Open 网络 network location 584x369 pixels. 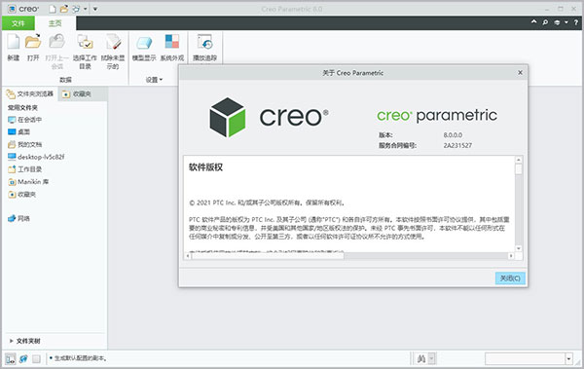tap(18, 218)
